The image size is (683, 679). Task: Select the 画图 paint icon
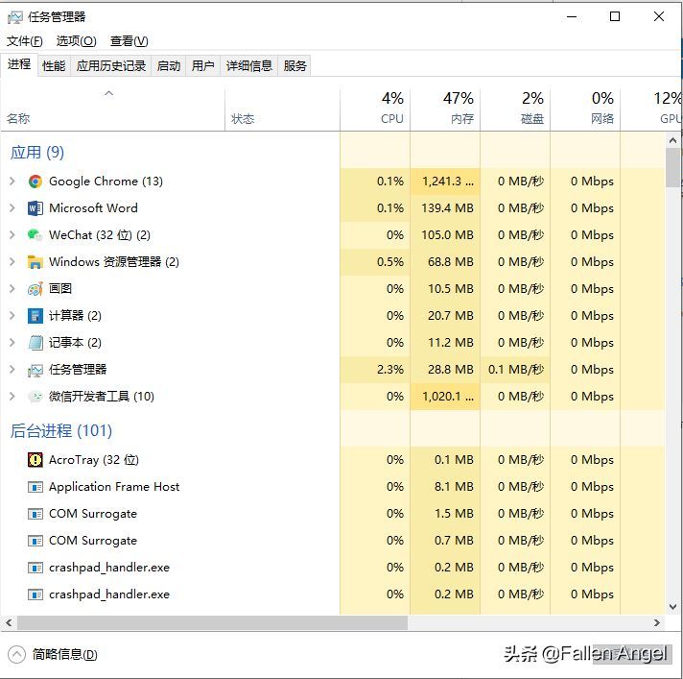pos(35,289)
